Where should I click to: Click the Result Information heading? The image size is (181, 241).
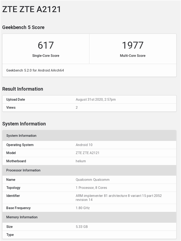click(x=23, y=89)
